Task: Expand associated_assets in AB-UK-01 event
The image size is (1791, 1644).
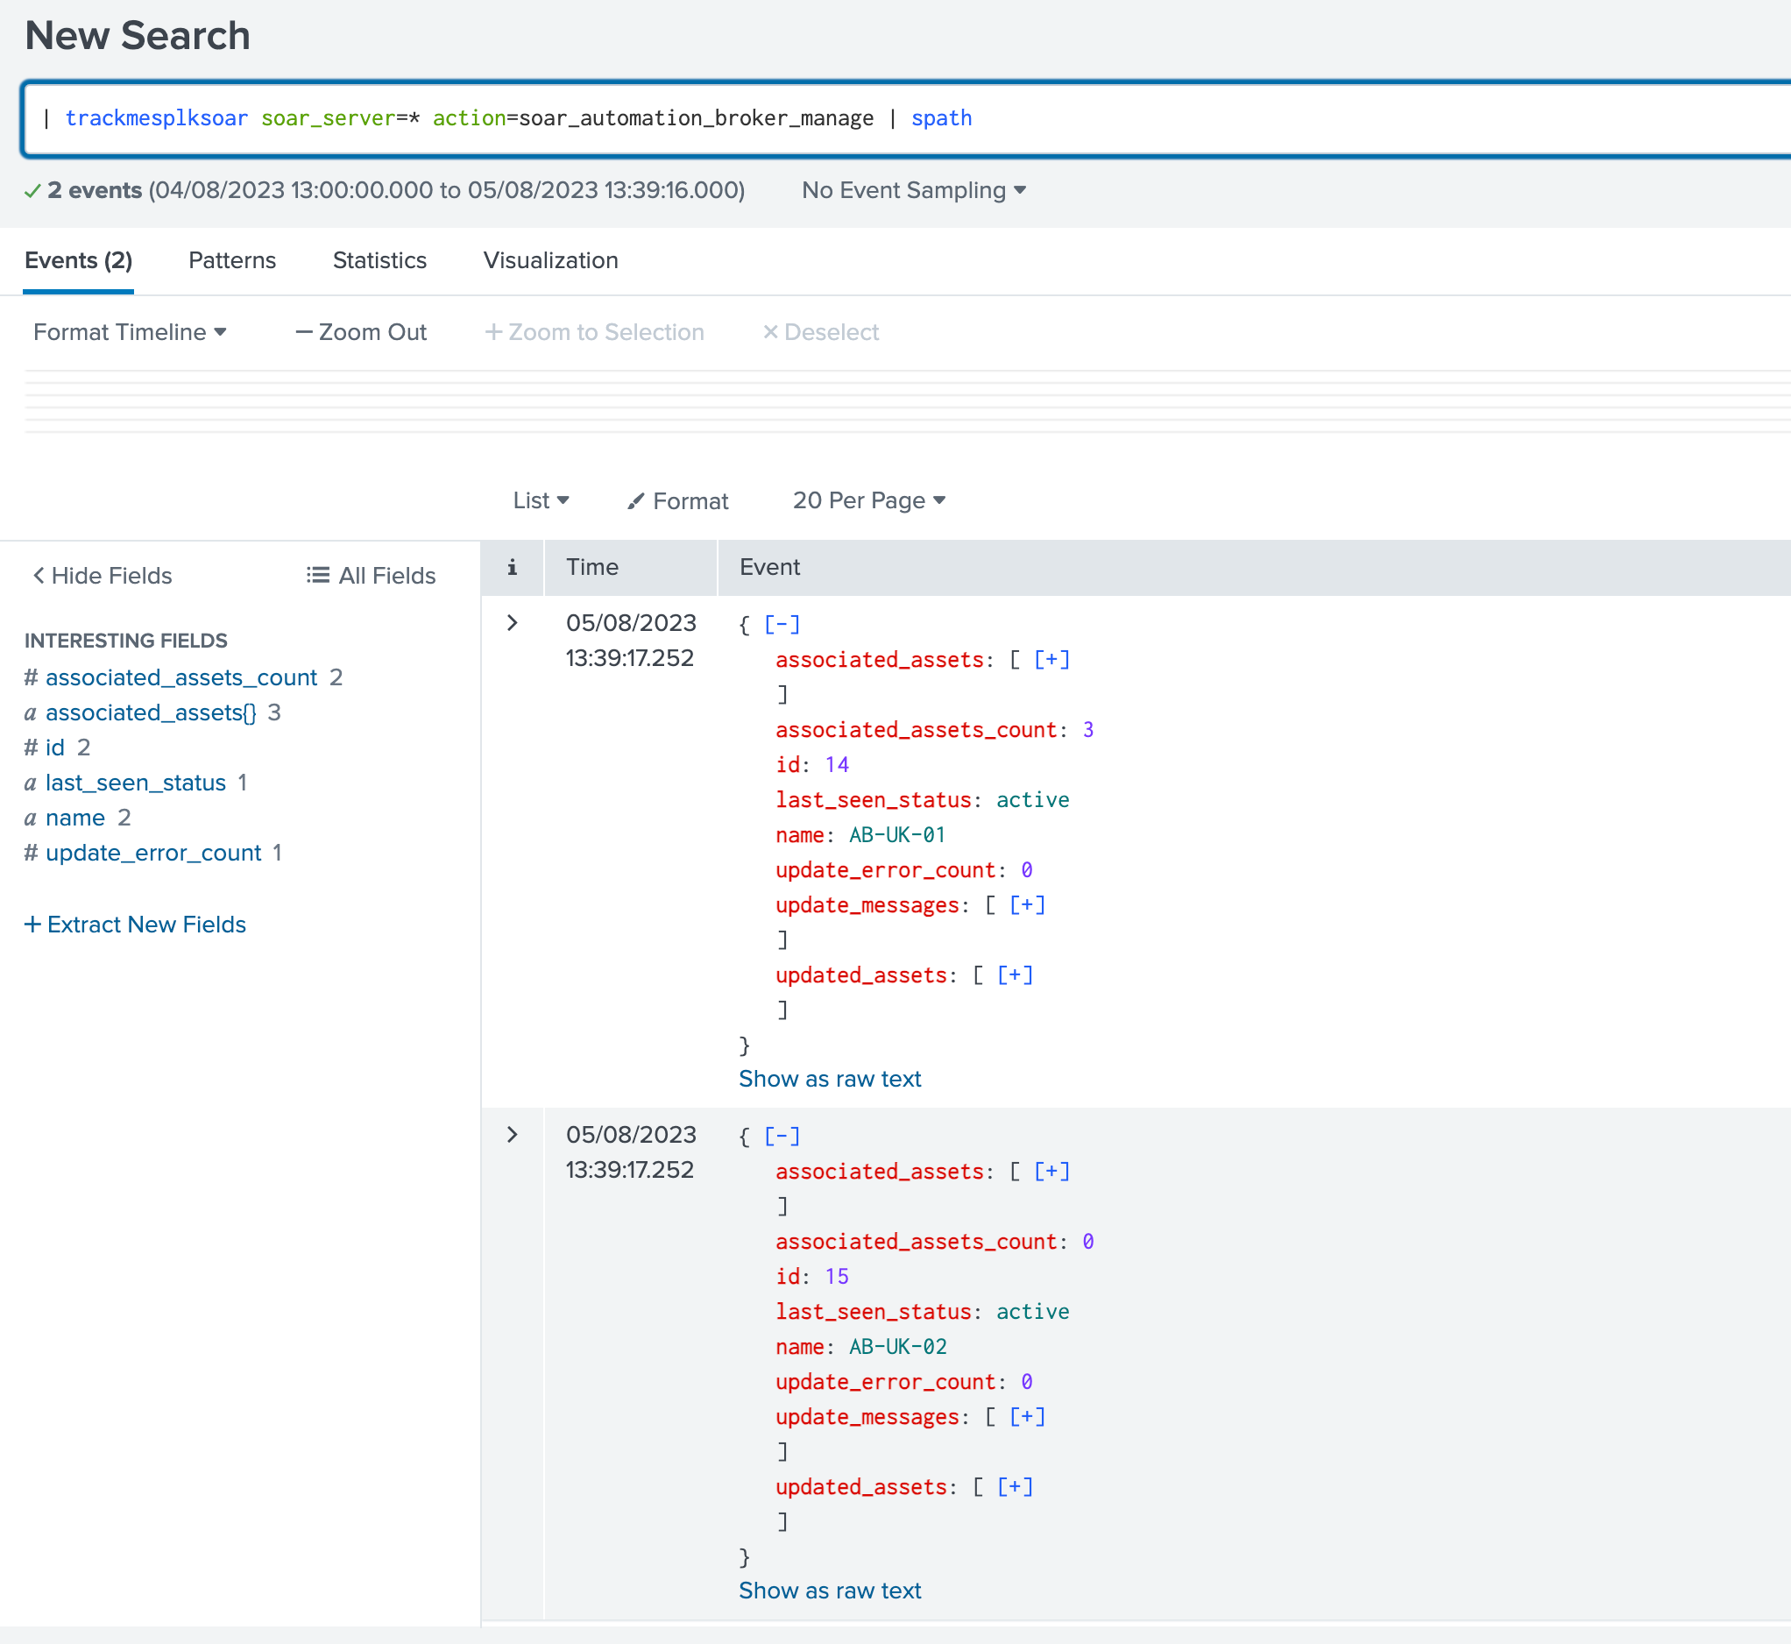Action: (x=1052, y=659)
